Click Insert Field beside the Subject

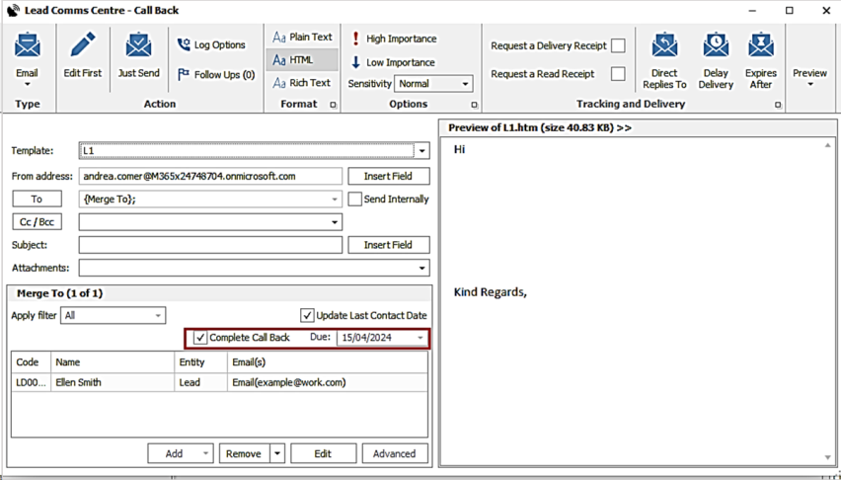[388, 245]
